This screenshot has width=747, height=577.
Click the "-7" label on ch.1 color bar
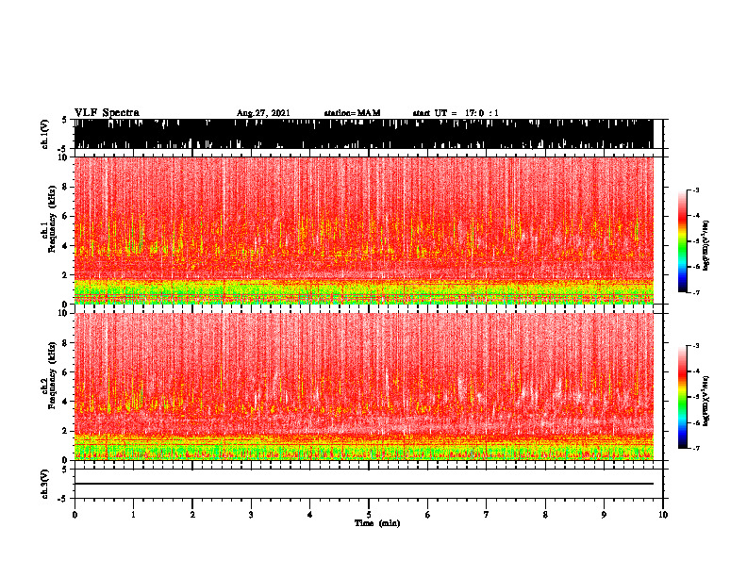click(x=696, y=292)
